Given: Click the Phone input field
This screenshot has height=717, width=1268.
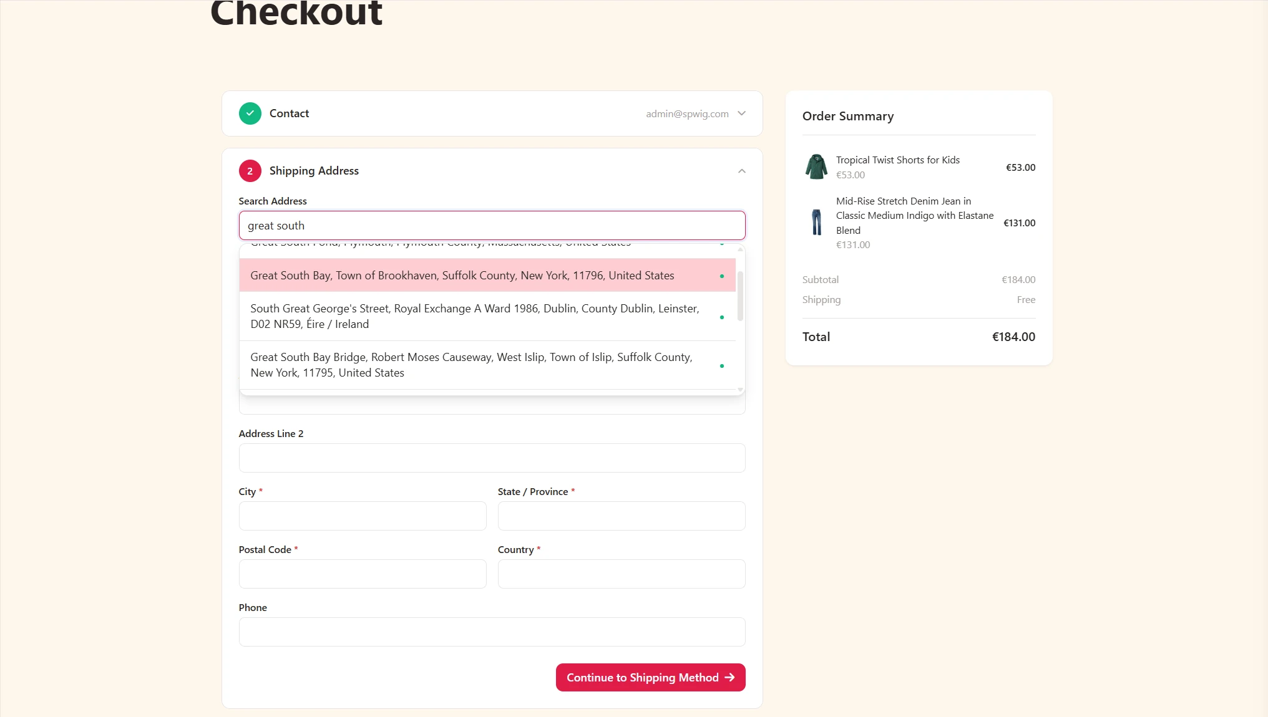Looking at the screenshot, I should 492,632.
